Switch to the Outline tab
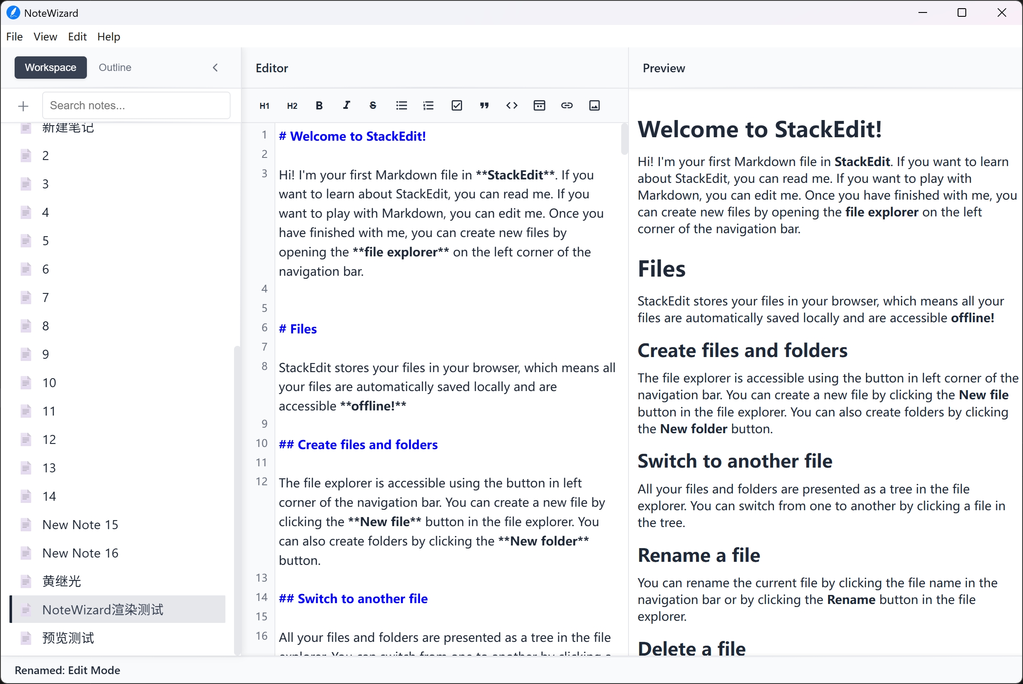Viewport: 1023px width, 684px height. pos(115,68)
